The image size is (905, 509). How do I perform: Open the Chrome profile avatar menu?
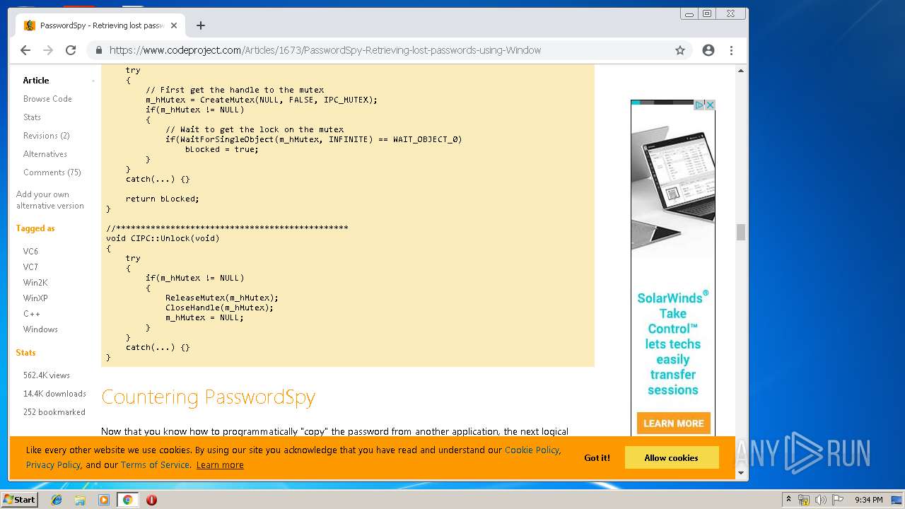(708, 50)
